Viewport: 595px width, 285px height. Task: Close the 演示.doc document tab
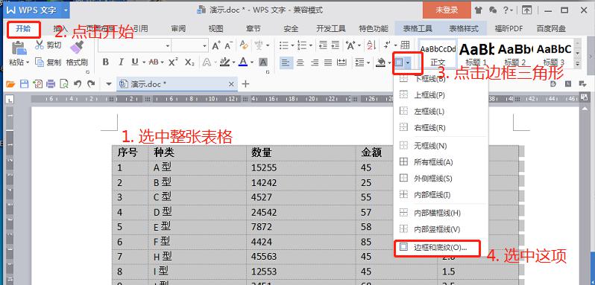coord(230,84)
